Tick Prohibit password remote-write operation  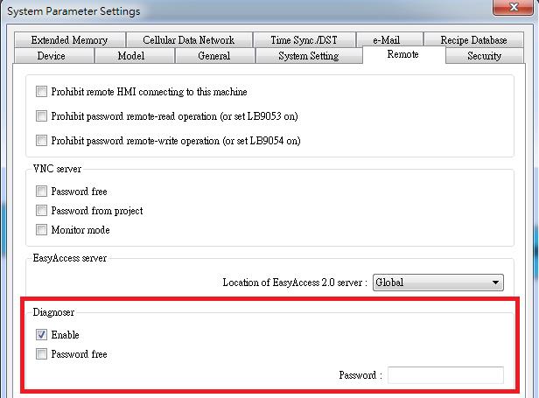click(x=41, y=140)
